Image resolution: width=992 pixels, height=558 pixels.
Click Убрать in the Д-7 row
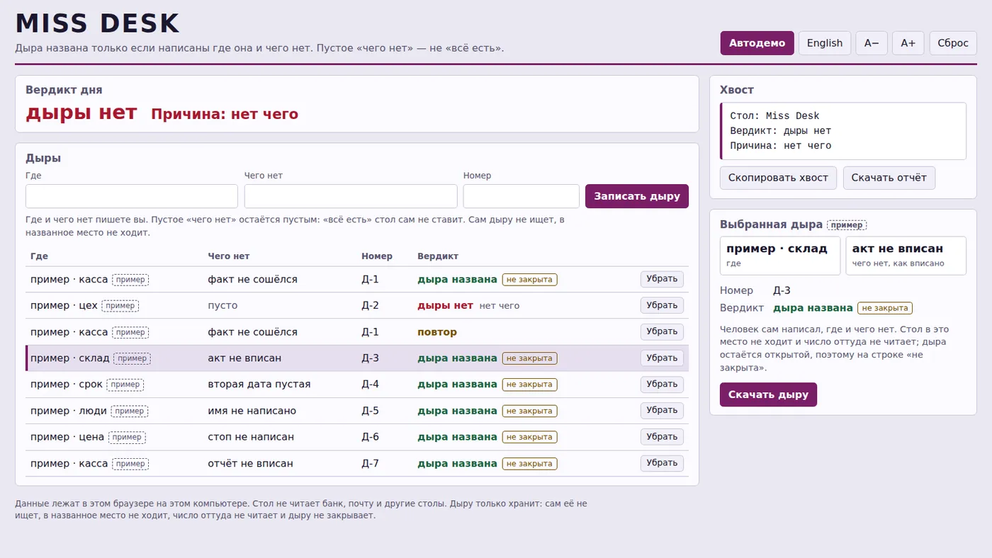(662, 463)
